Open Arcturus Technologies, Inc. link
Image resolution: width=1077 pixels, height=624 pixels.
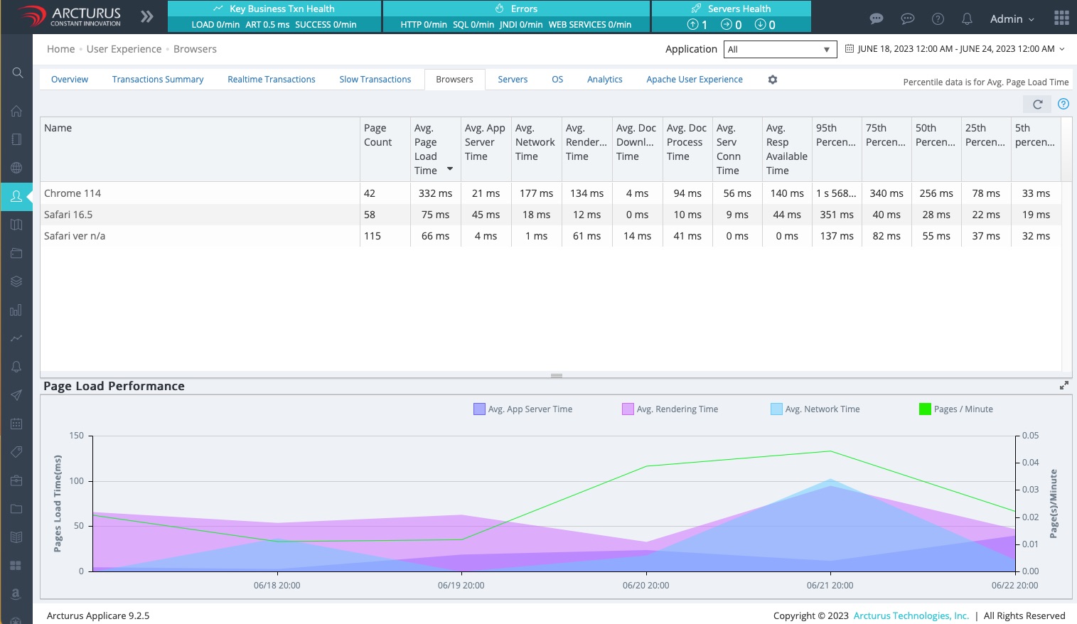pos(911,615)
